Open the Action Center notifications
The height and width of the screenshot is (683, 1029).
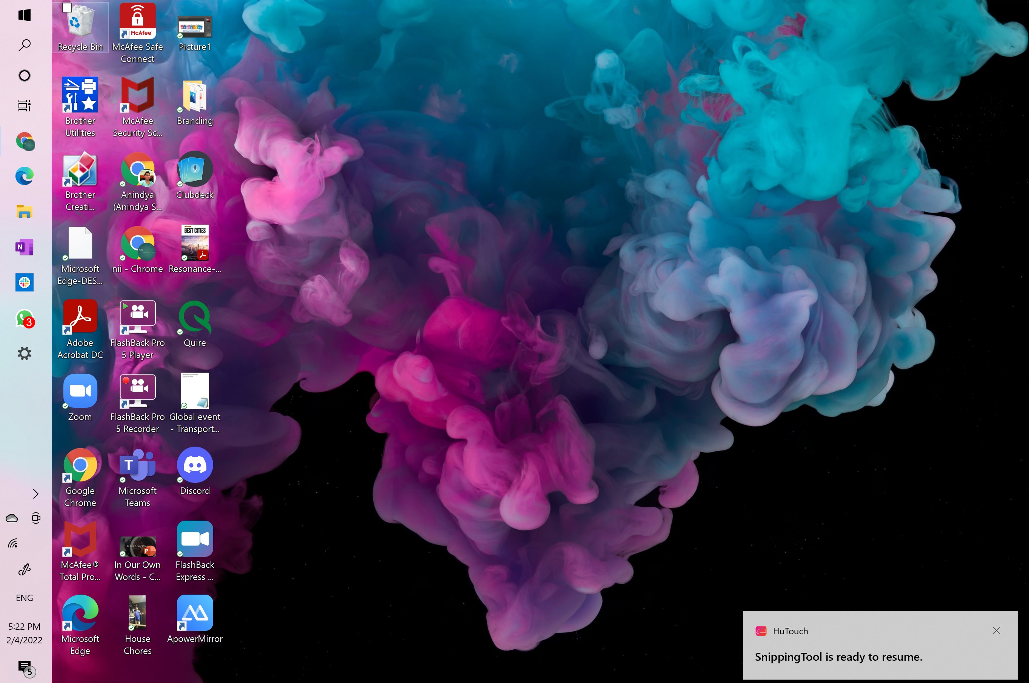25,667
